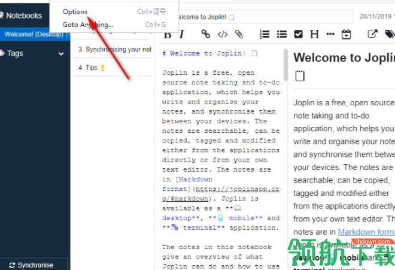Click the Tags section header
The image size is (395, 270).
15,53
